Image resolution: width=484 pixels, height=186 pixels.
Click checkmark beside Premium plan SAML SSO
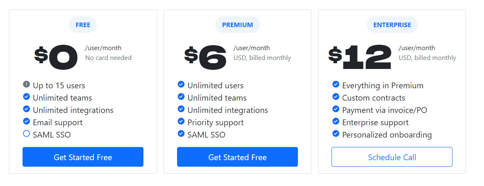point(181,133)
